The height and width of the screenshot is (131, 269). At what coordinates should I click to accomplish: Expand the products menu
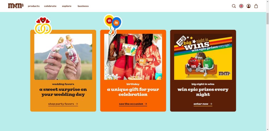[34, 6]
